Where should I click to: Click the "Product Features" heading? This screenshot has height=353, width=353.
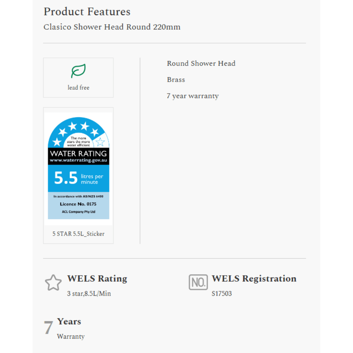click(x=87, y=12)
